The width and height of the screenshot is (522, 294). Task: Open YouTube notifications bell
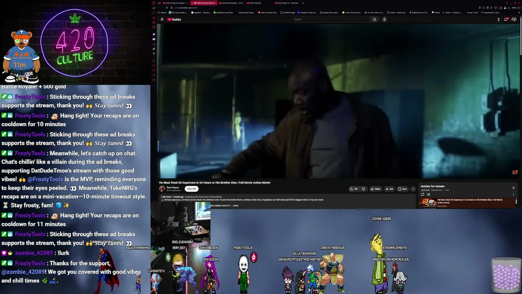[x=506, y=19]
